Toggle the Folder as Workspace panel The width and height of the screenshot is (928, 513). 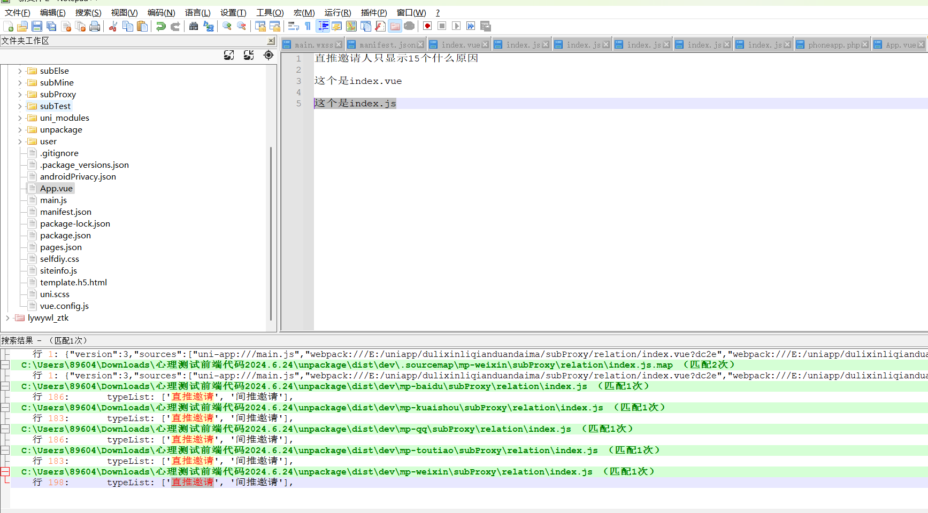(395, 26)
